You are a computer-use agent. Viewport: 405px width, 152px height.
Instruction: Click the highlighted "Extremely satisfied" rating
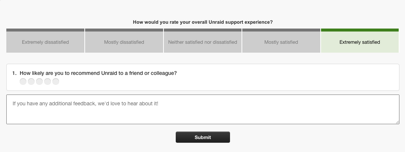360,42
